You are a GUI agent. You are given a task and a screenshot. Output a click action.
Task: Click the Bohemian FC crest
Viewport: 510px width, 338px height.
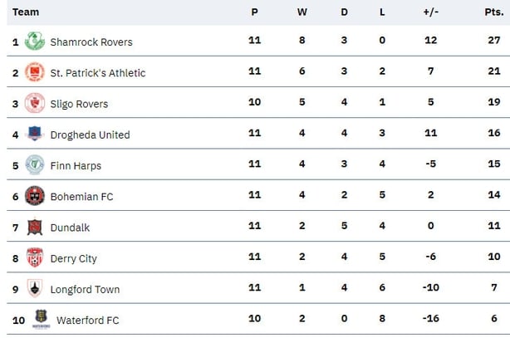[x=35, y=195]
